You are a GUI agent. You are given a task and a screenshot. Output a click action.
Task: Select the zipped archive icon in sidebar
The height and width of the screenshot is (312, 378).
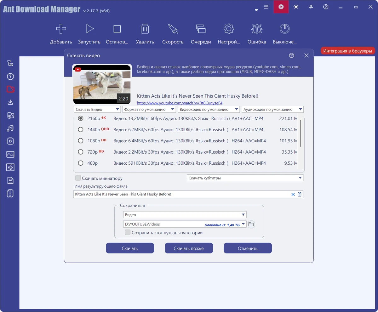tap(10, 193)
